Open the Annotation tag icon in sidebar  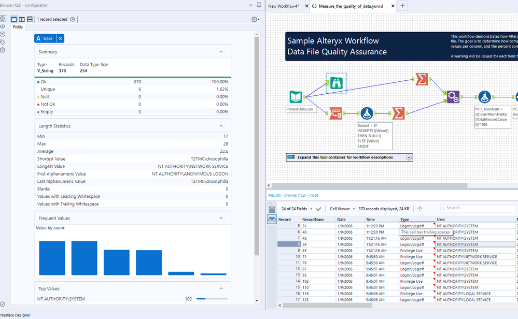pos(3,42)
